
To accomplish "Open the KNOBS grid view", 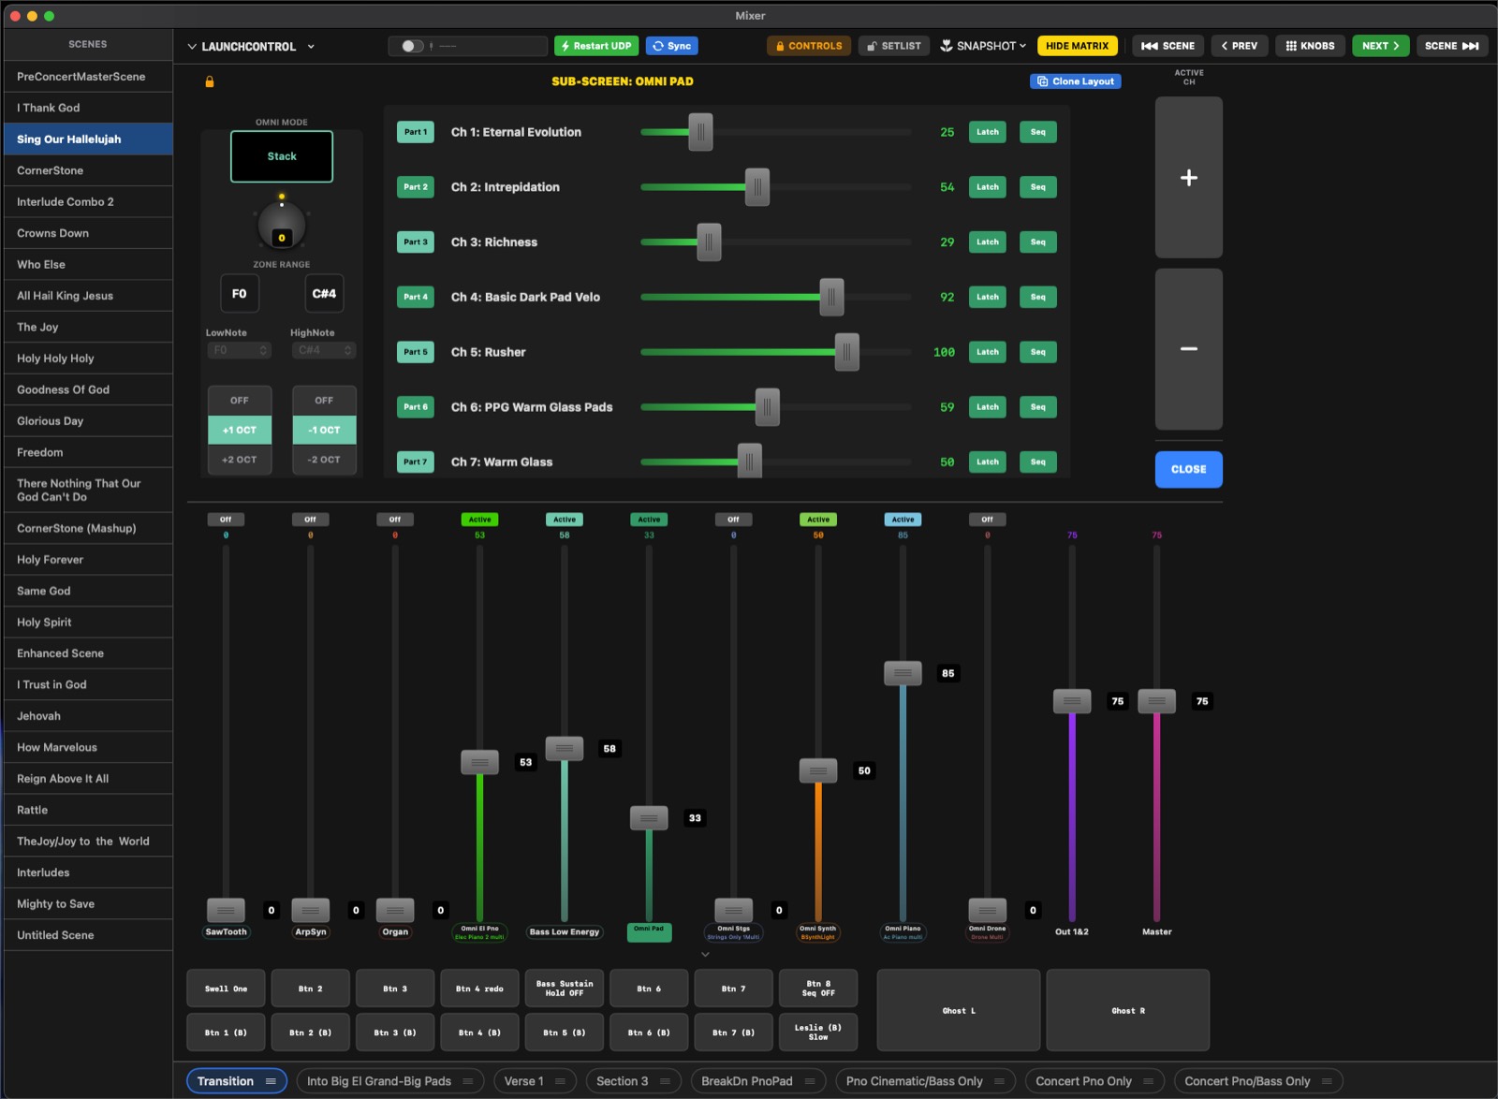I will (1310, 46).
